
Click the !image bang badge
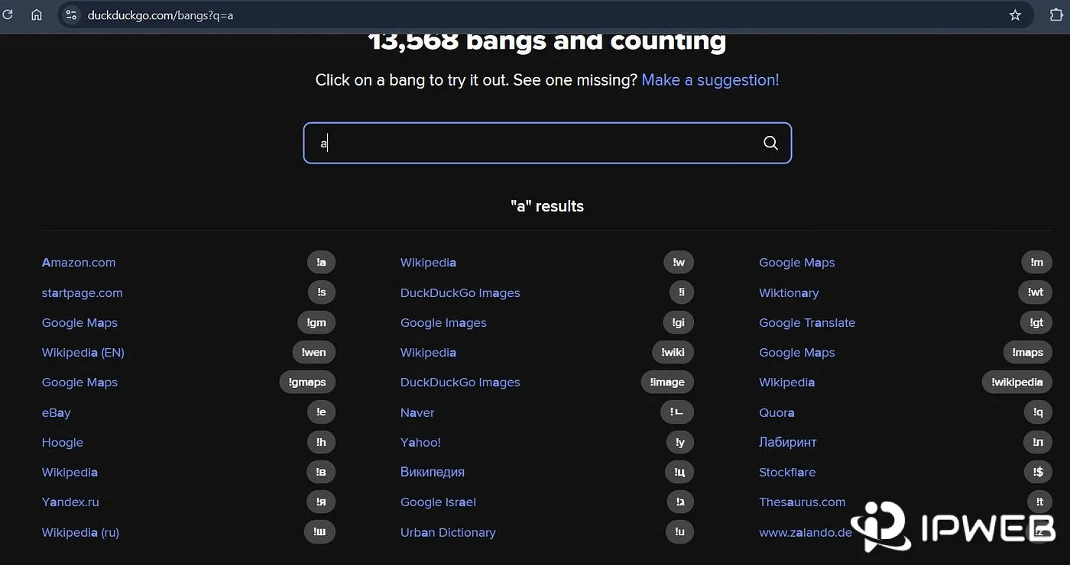(x=667, y=383)
